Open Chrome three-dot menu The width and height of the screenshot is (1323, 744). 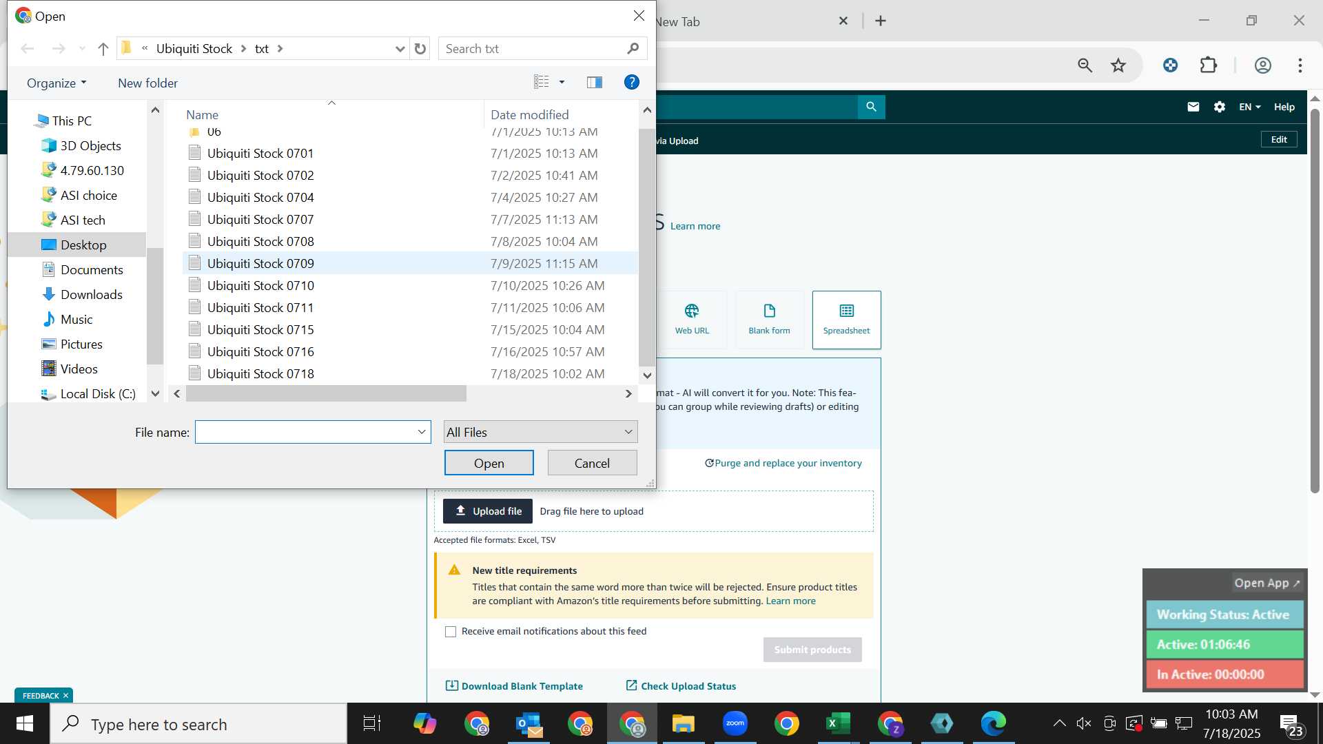1300,65
